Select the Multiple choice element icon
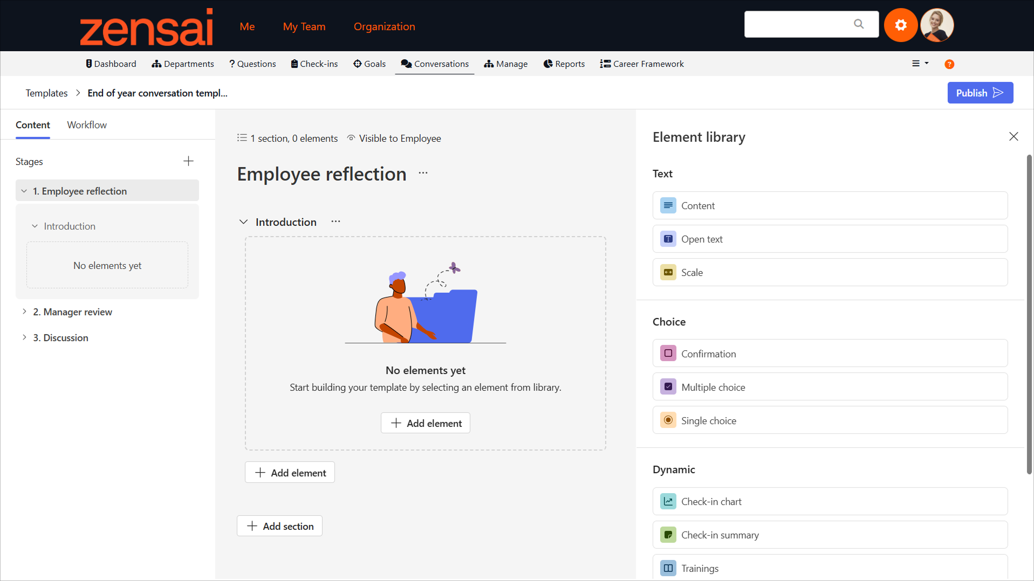The image size is (1034, 581). point(668,387)
